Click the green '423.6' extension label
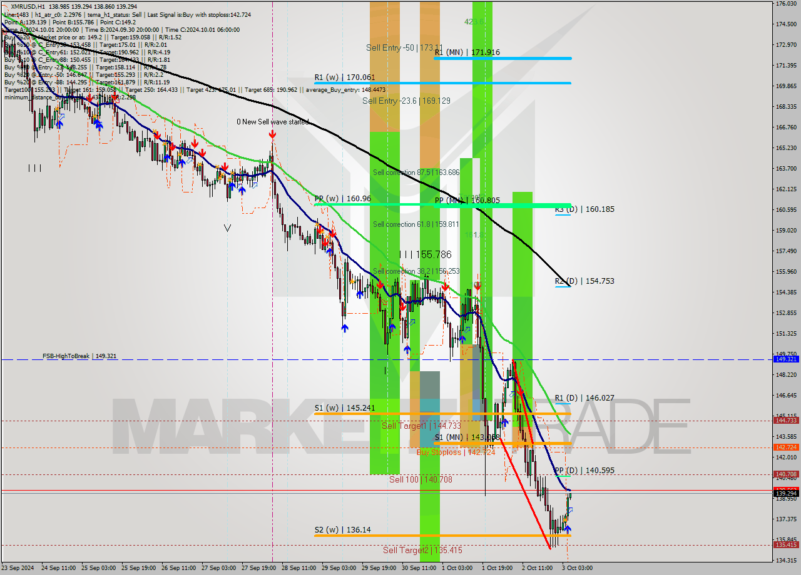The height and width of the screenshot is (575, 801). 474,22
